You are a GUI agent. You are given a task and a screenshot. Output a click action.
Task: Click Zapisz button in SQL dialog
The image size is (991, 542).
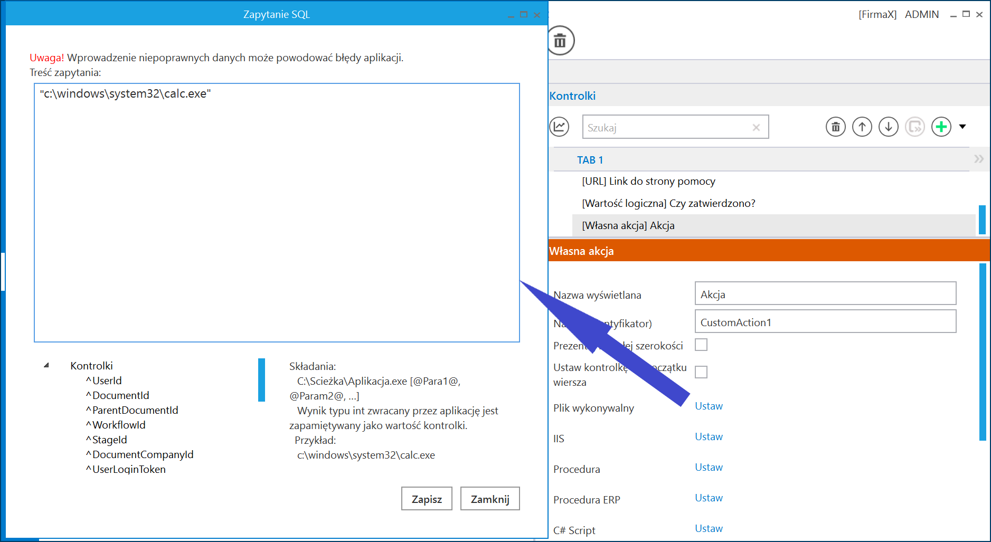(x=427, y=499)
